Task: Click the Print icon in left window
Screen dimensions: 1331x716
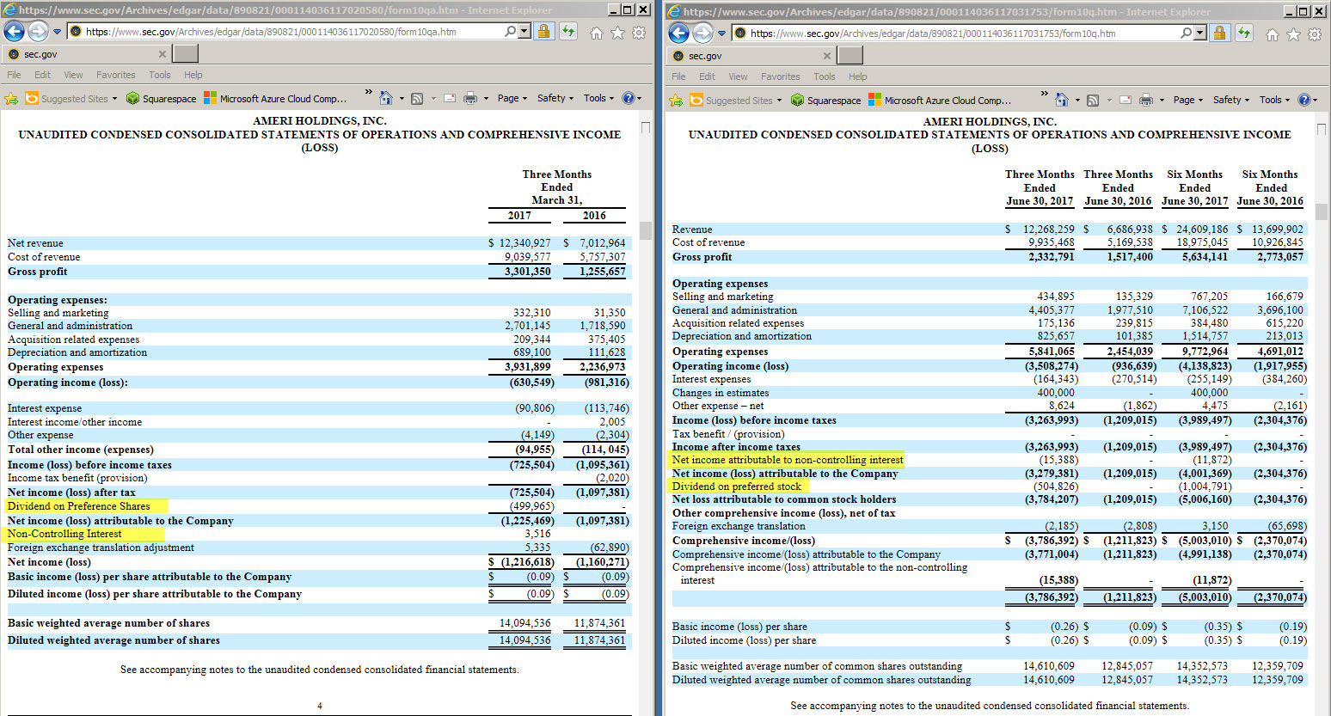Action: click(x=470, y=98)
